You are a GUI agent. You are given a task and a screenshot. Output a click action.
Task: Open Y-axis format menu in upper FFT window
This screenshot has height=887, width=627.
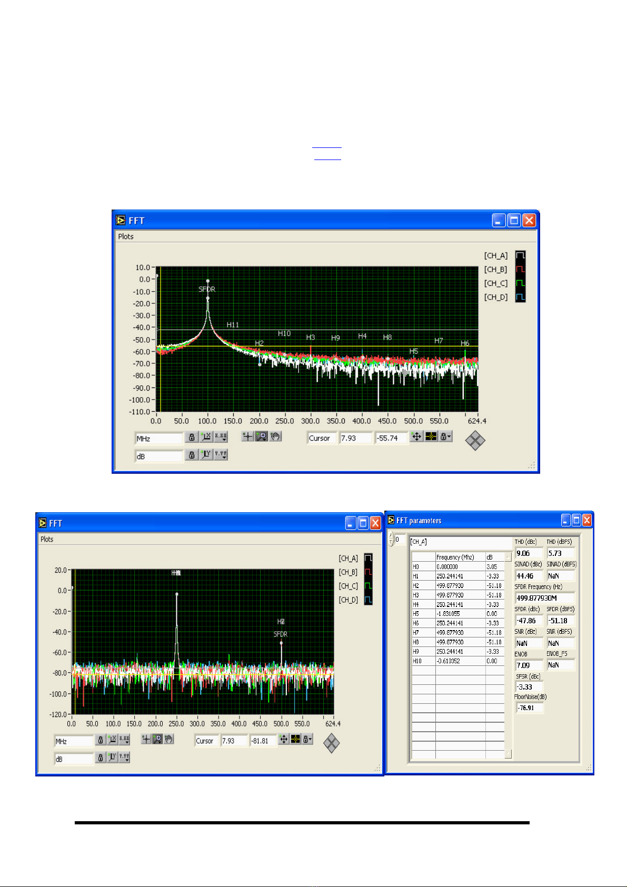coord(221,455)
